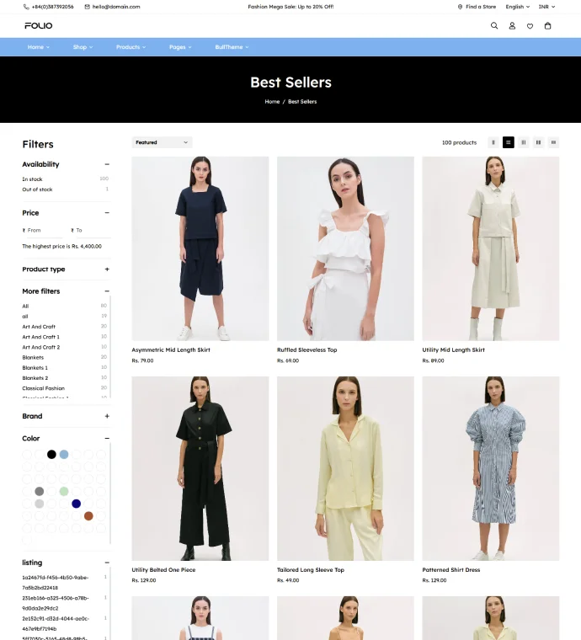Collapse the Price filter section
The height and width of the screenshot is (640, 581).
[x=107, y=213]
